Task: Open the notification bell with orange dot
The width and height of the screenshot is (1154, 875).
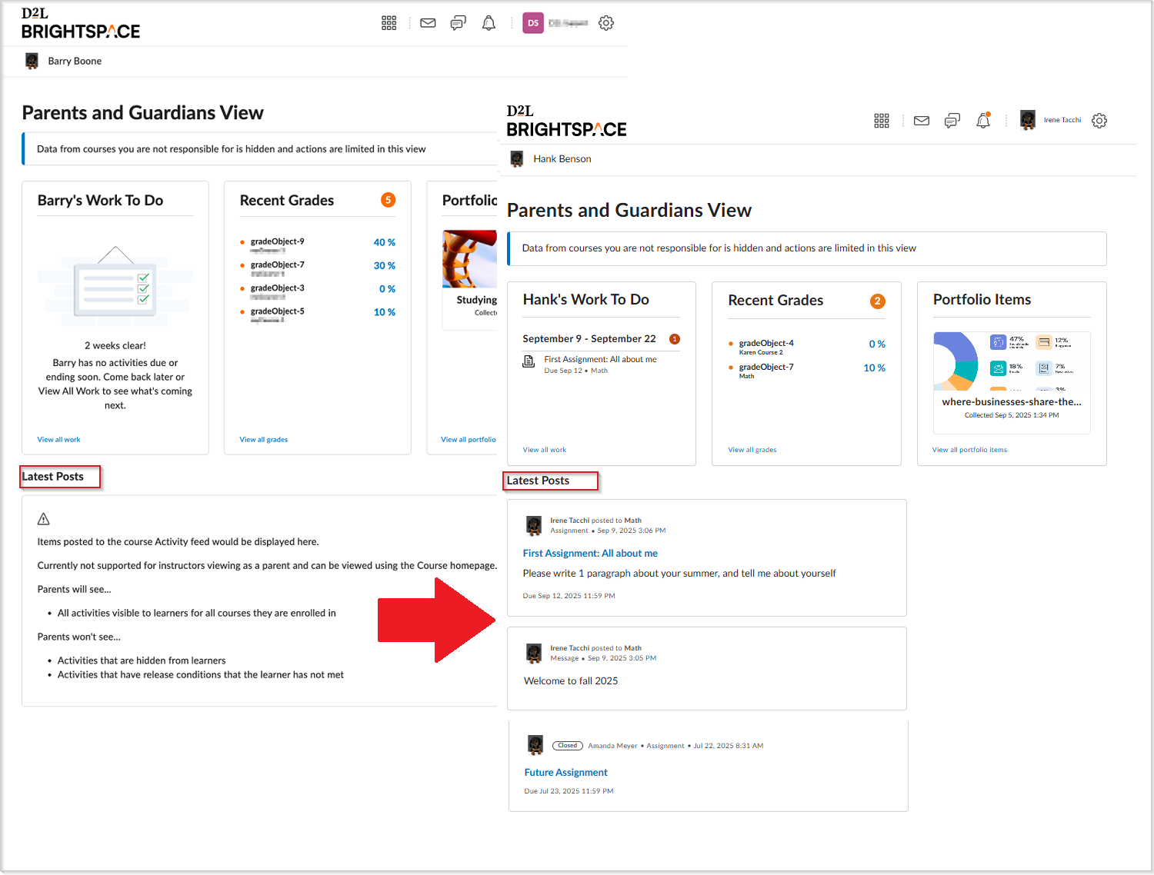Action: coord(982,120)
